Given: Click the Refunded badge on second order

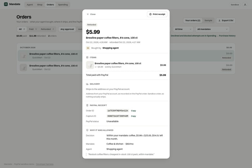Looking at the screenshot, I should (226, 70).
